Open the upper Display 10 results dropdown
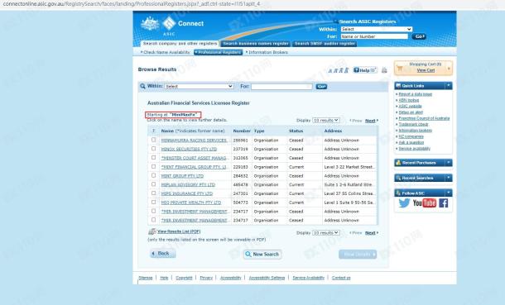Image resolution: width=505 pixels, height=305 pixels. [326, 120]
